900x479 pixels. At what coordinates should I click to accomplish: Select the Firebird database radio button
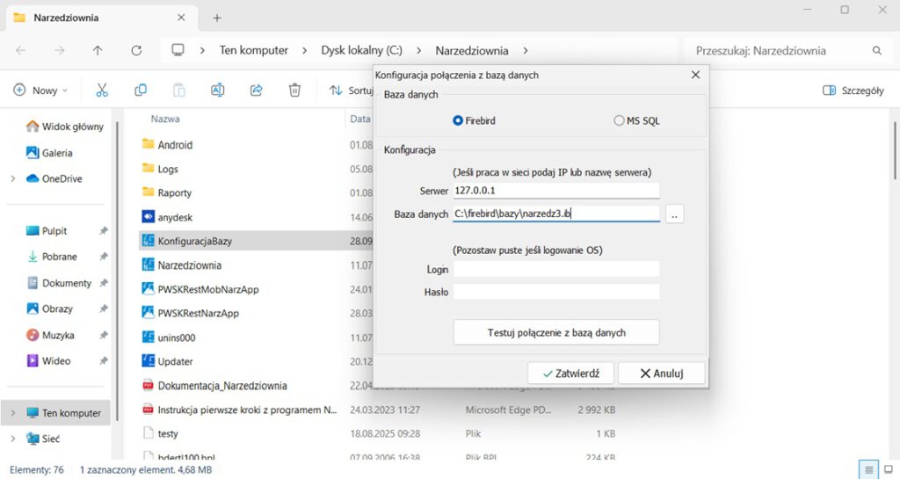coord(457,120)
